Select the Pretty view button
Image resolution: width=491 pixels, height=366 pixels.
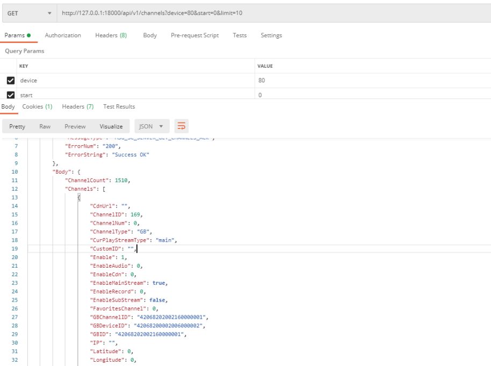pos(17,126)
